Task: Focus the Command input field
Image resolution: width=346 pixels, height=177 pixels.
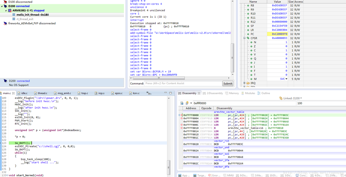Action: point(183,84)
